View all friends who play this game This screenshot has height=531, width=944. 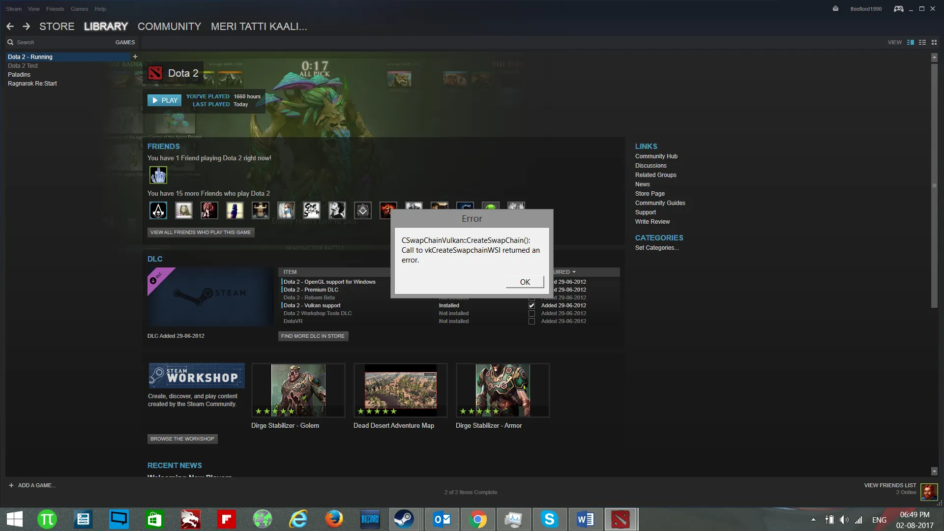pos(201,232)
